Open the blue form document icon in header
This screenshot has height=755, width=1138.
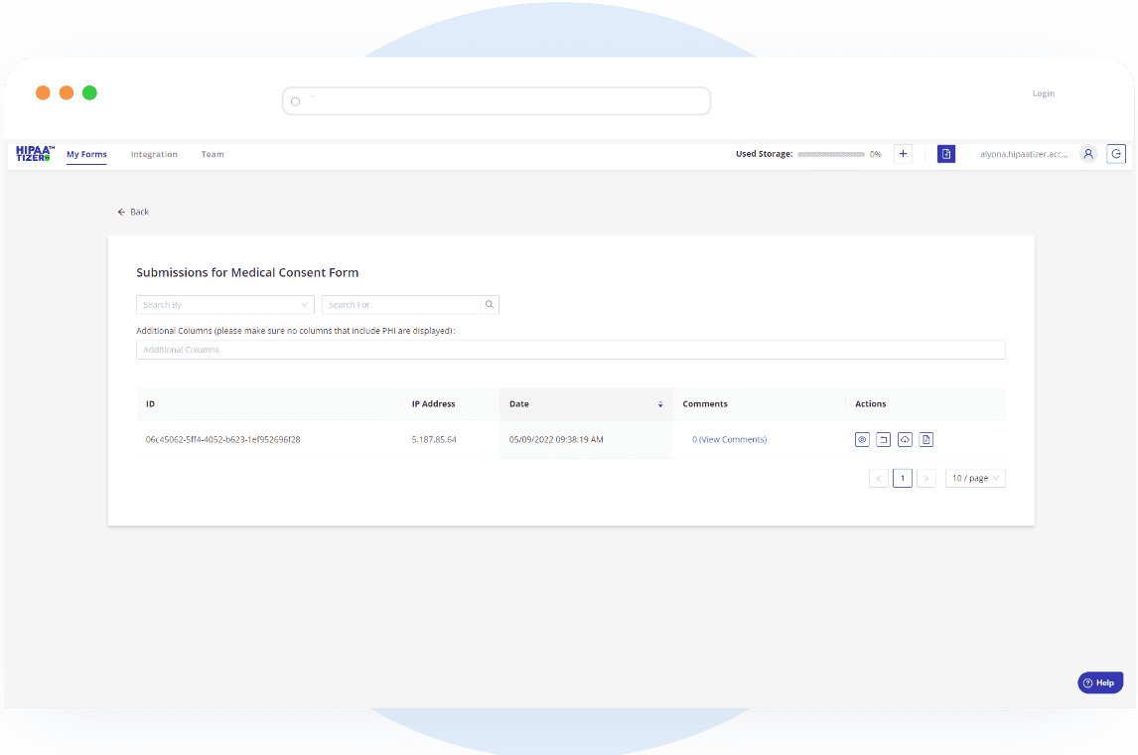946,154
